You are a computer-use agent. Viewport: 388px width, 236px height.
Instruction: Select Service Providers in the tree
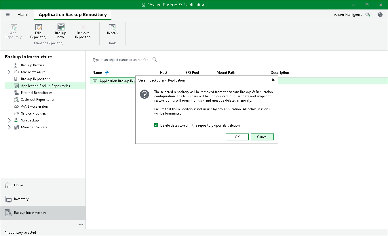34,113
